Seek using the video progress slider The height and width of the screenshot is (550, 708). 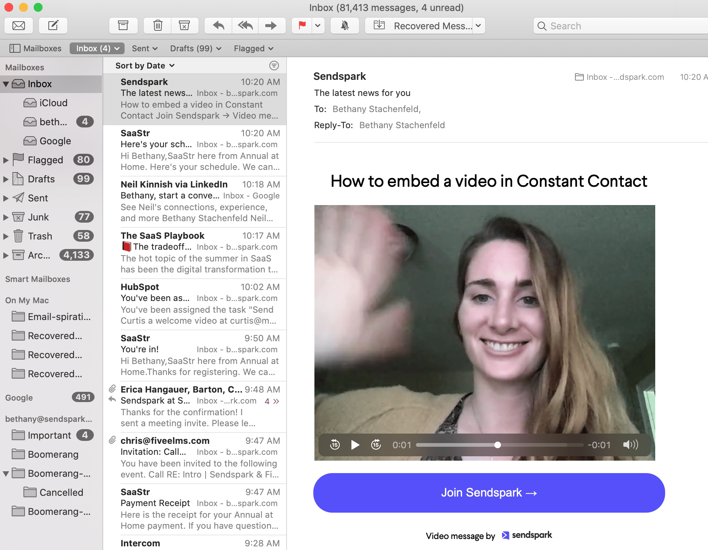pyautogui.click(x=499, y=445)
